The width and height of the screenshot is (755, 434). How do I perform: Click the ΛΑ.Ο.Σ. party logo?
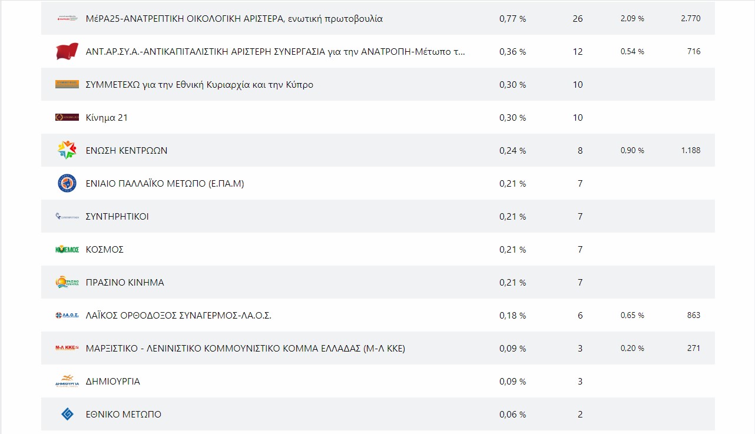point(67,316)
